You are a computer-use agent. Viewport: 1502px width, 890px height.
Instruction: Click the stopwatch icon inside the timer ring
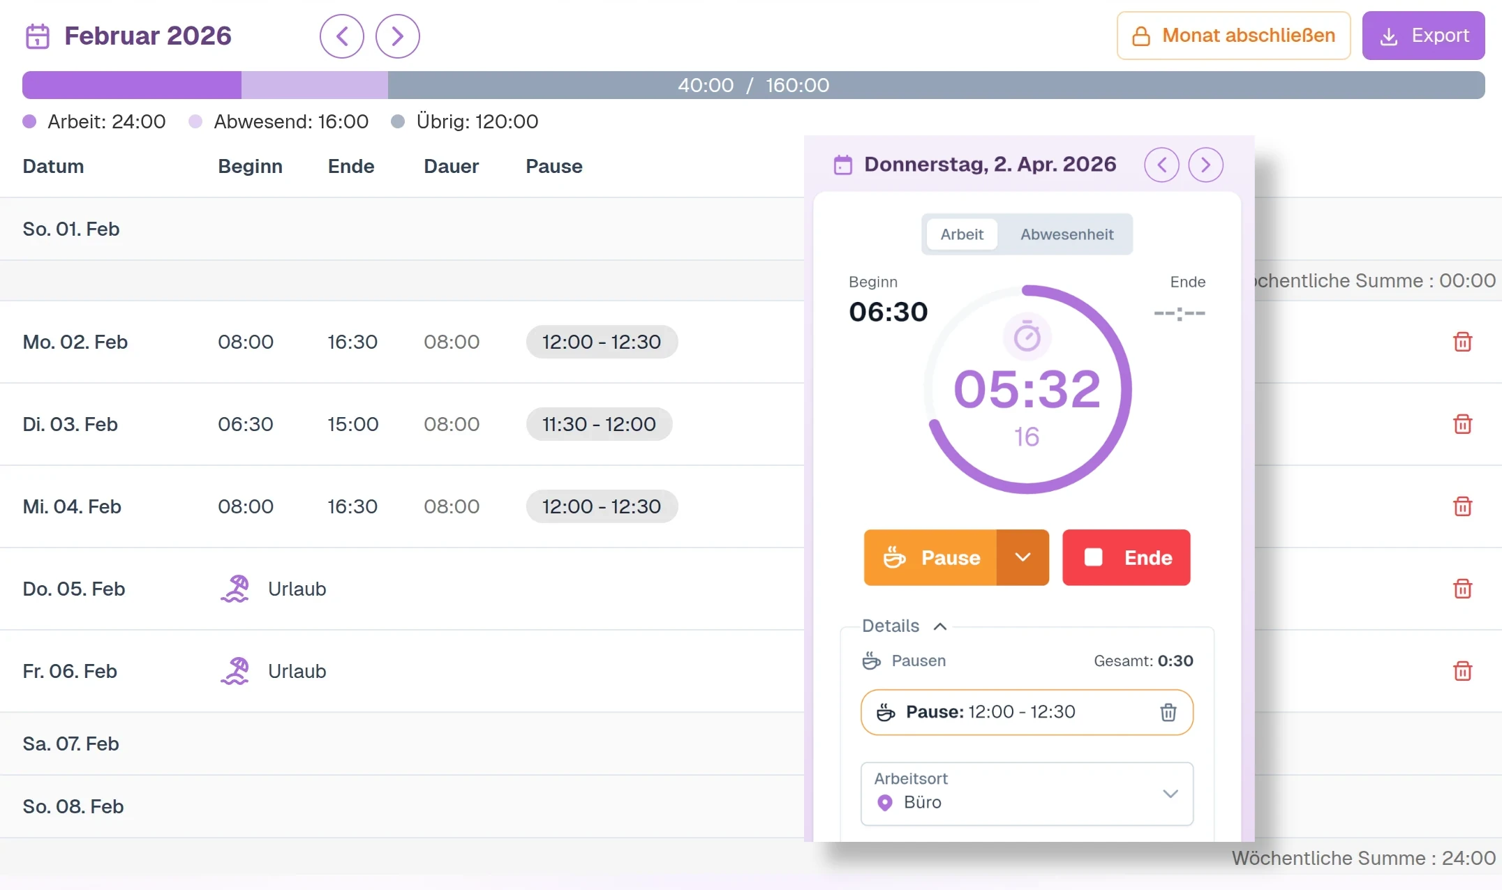click(x=1027, y=337)
